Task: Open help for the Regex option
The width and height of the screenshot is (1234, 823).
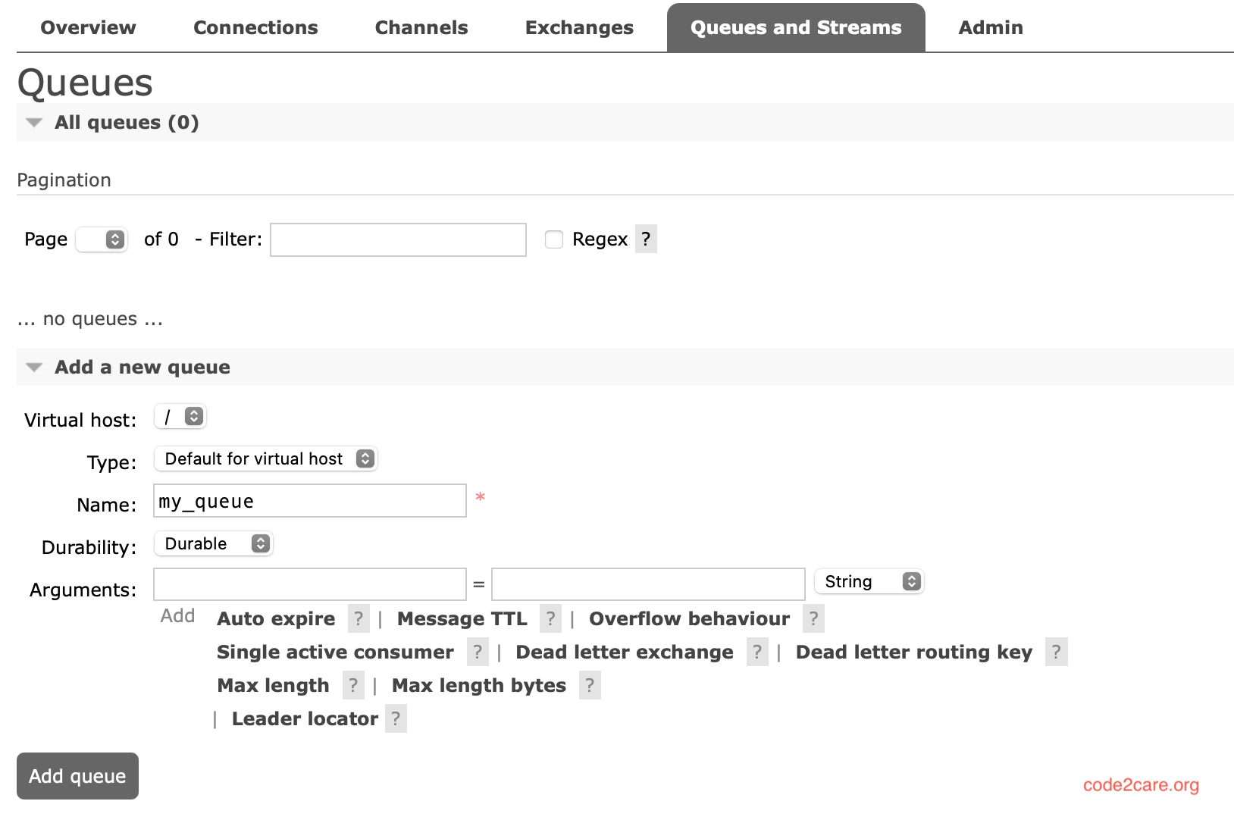Action: tap(645, 239)
